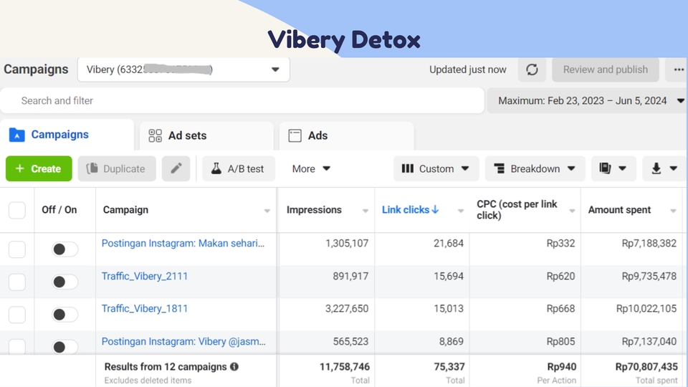Click the Amount spent column header
Image resolution: width=688 pixels, height=387 pixels.
(619, 210)
